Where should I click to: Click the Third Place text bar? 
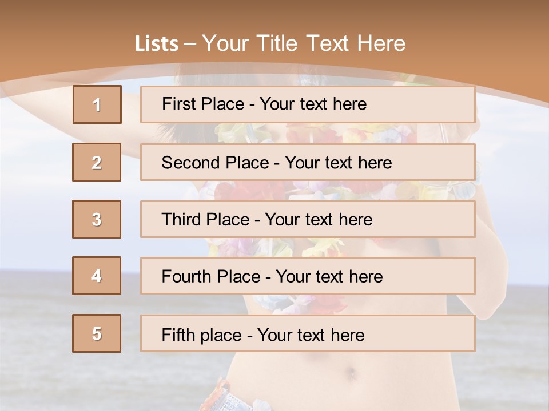click(308, 219)
